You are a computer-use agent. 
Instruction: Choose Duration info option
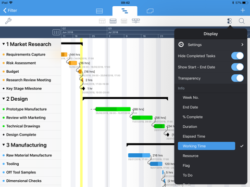[190, 127]
